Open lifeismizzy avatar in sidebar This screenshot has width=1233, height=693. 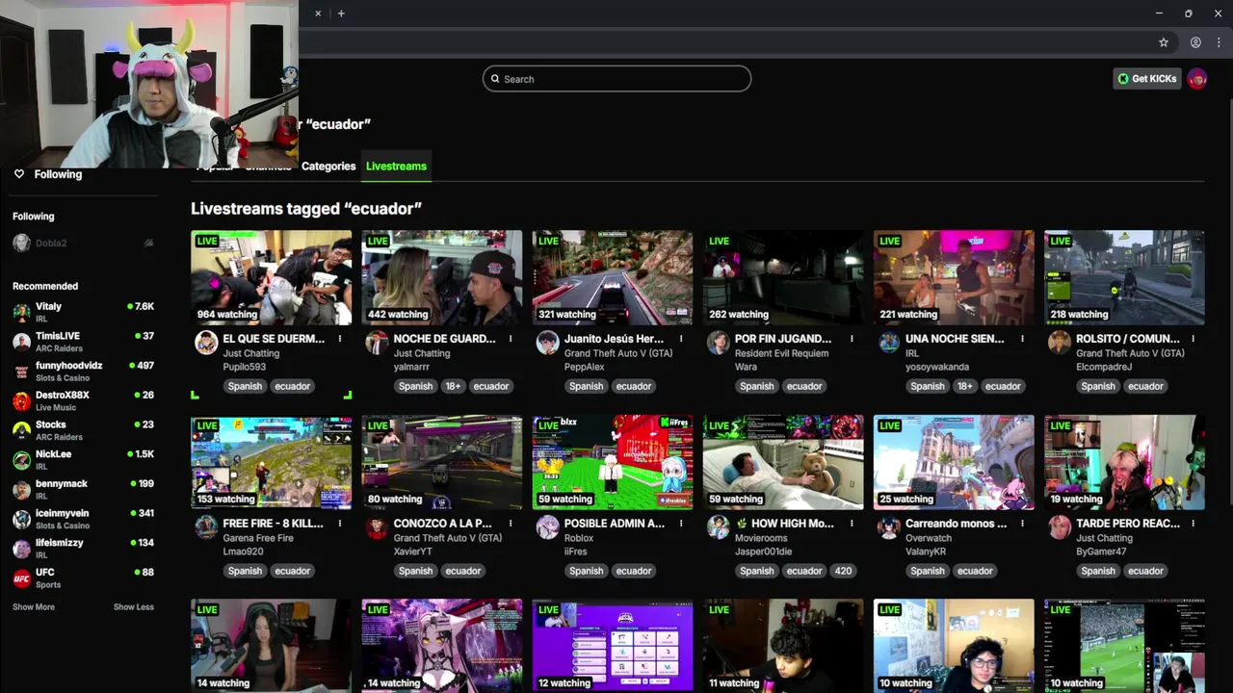click(x=21, y=549)
